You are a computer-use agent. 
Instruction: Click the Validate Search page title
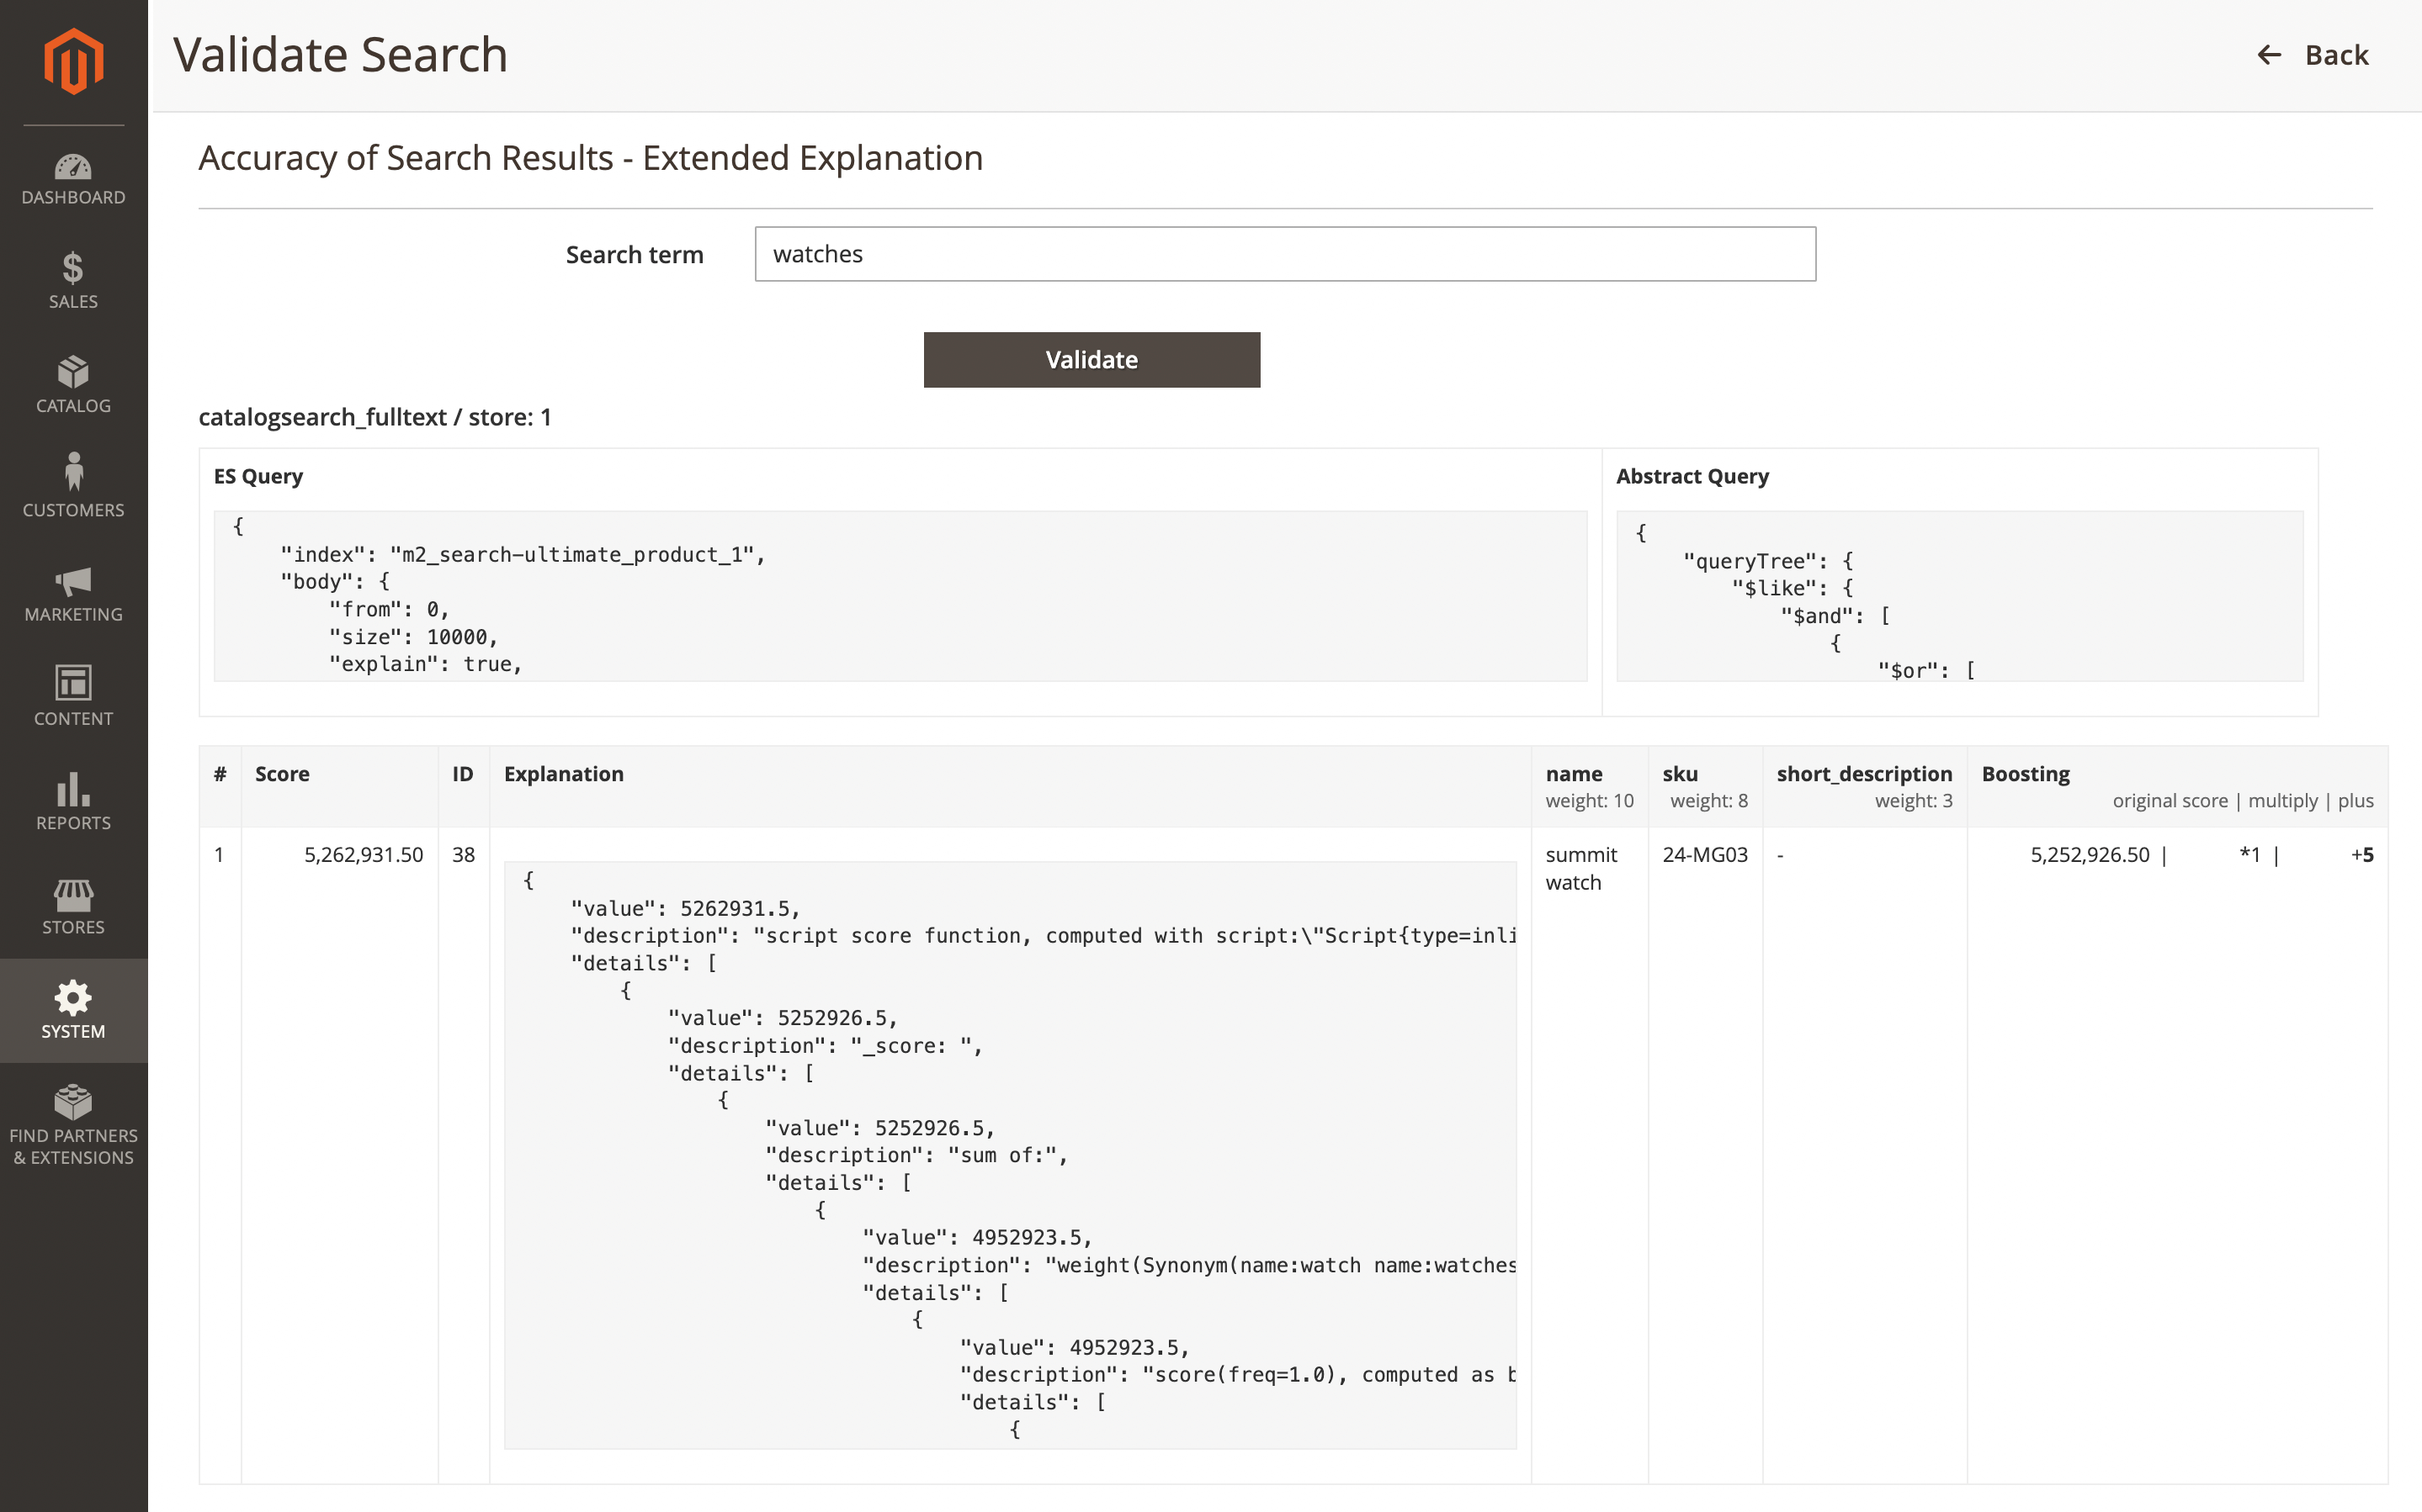340,55
